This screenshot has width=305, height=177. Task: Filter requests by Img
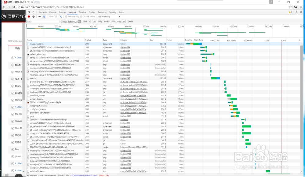point(100,22)
